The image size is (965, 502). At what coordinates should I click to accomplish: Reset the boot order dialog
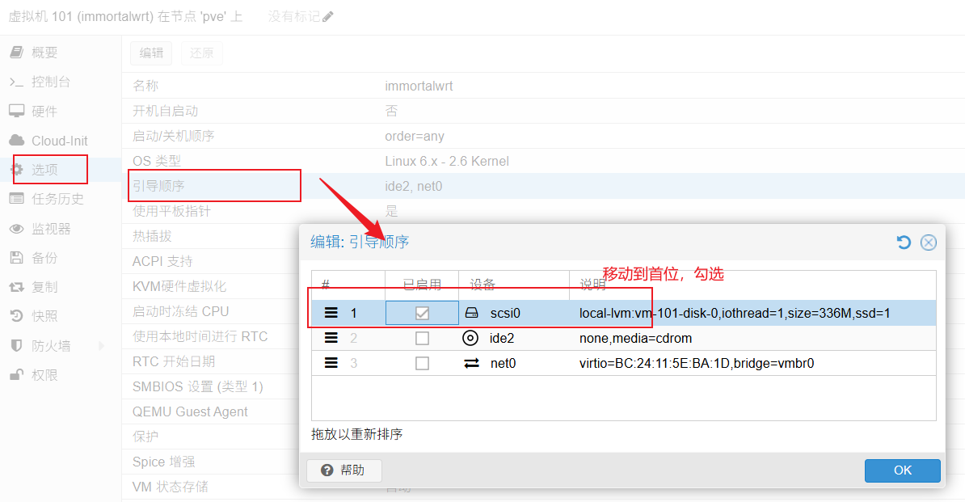904,243
